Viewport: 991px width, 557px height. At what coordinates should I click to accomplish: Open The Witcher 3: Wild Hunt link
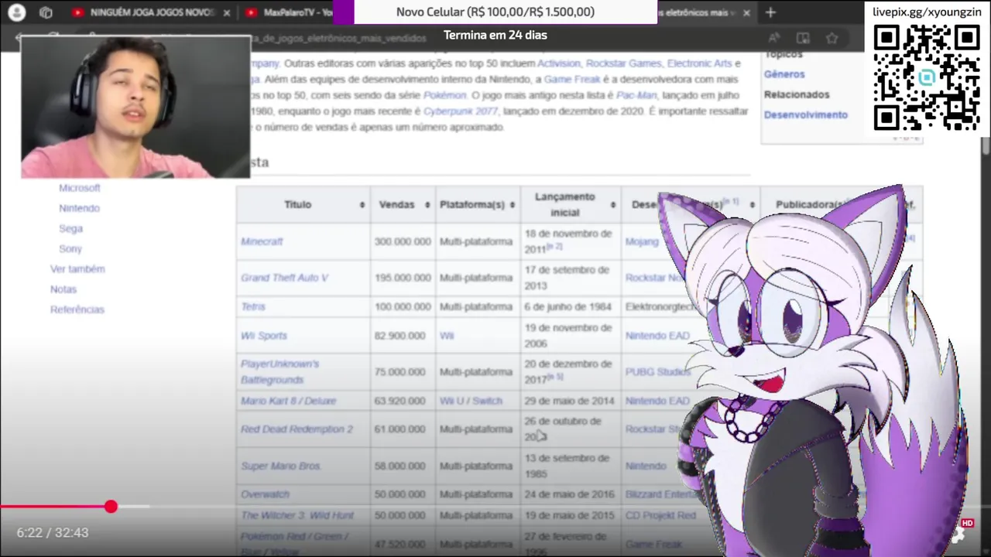(x=297, y=515)
